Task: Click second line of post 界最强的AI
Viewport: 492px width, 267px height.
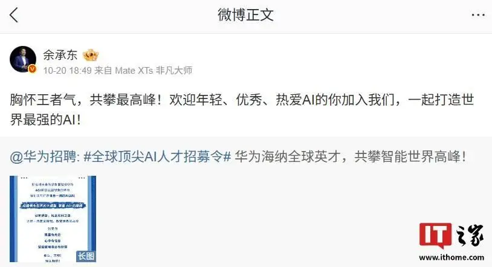Action: pyautogui.click(x=45, y=120)
